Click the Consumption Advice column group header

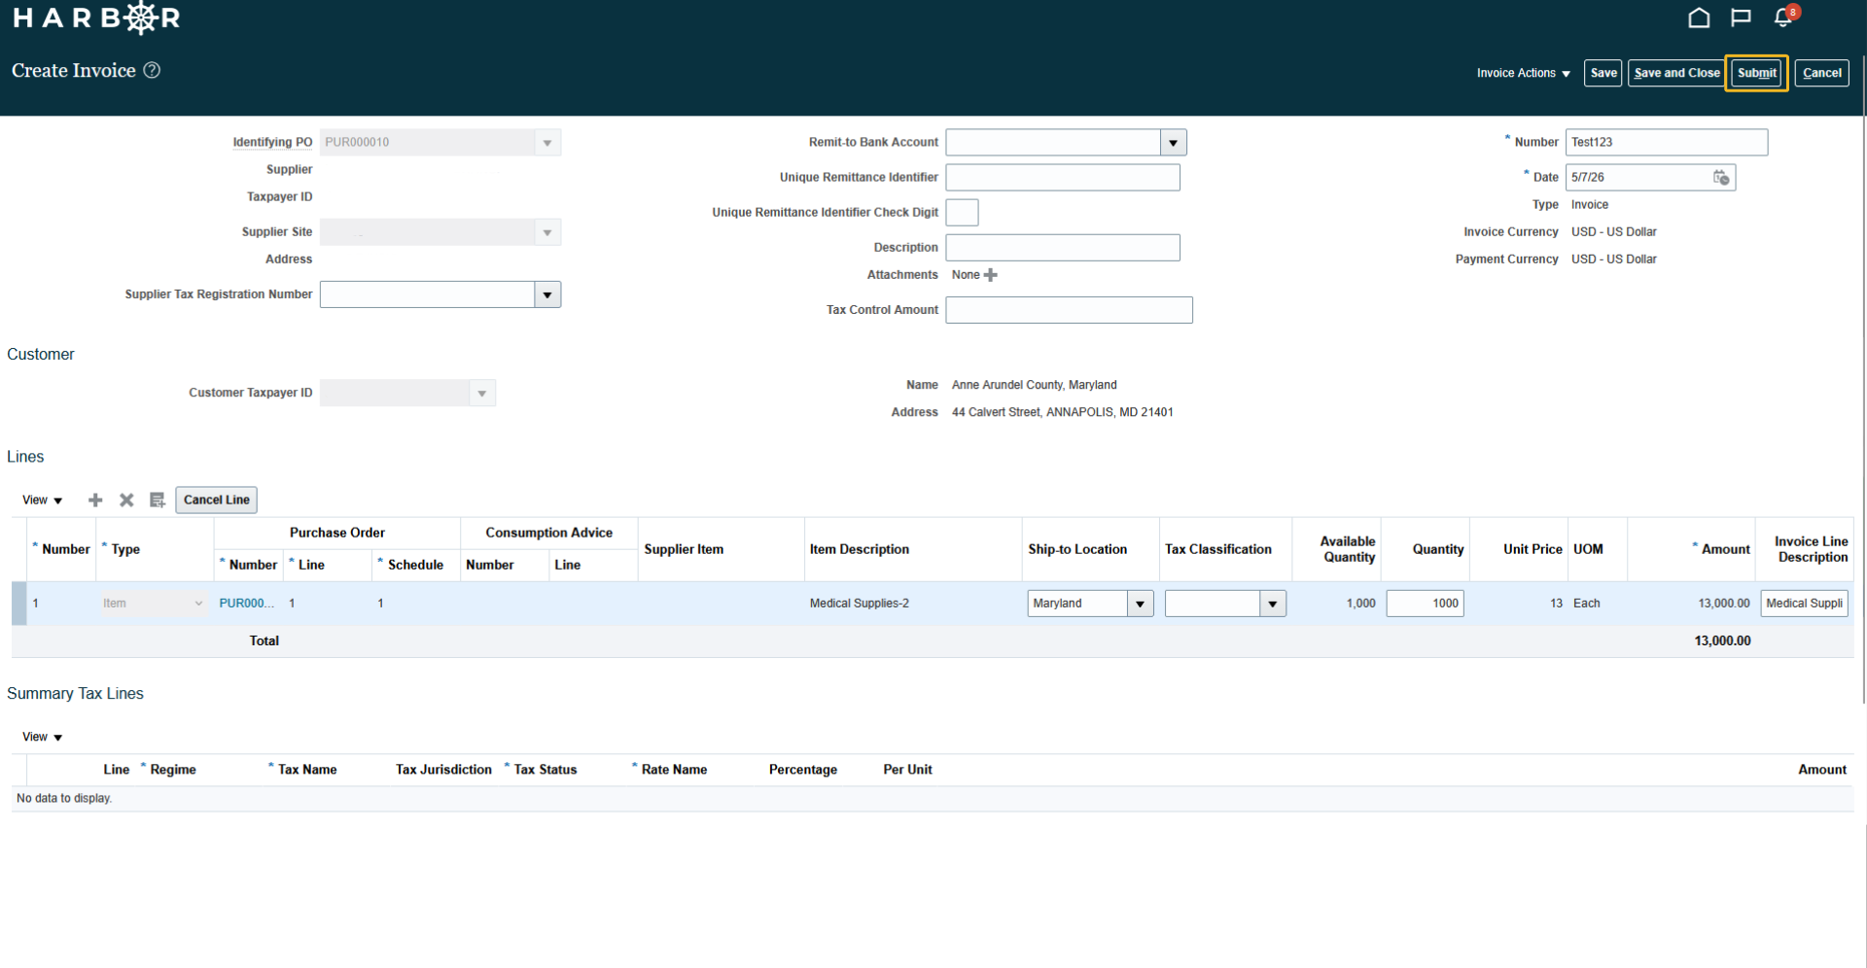(x=549, y=533)
